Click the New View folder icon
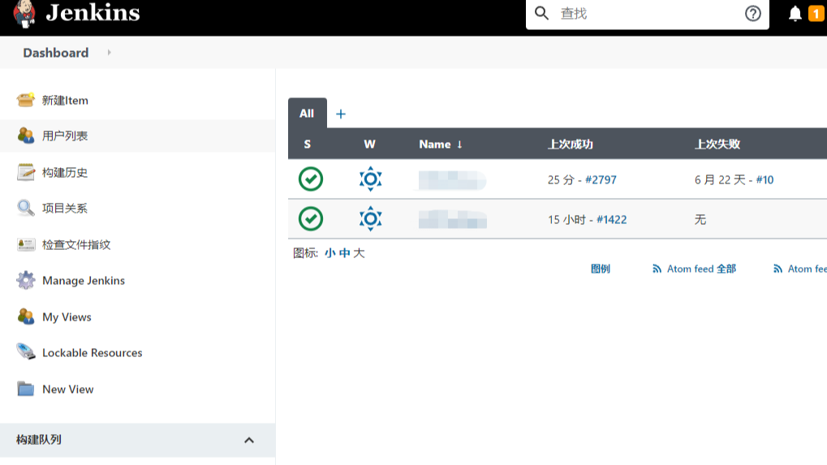 tap(25, 389)
